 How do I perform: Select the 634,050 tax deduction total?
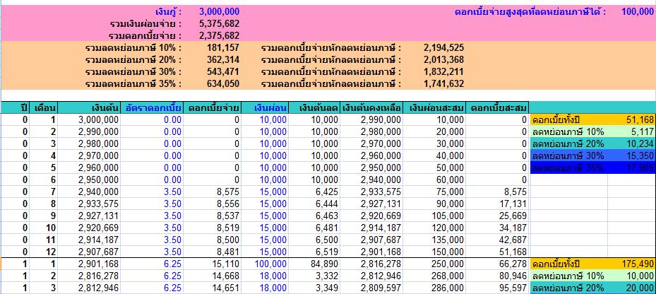tap(223, 84)
